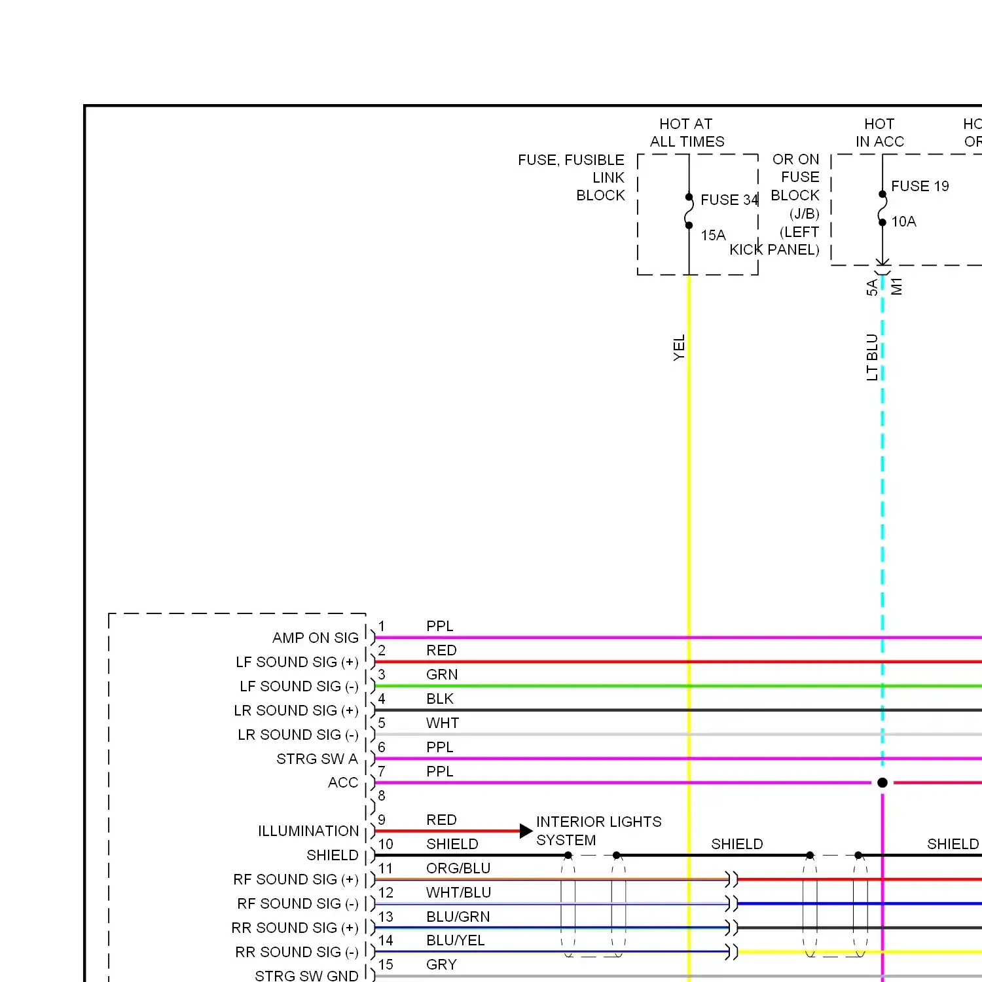Select the 'ILLUMINATION' terminal label

tap(308, 831)
